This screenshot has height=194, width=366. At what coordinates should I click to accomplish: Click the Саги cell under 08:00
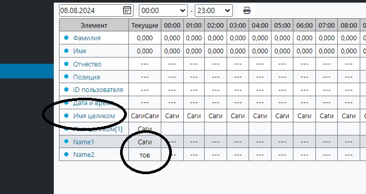tap(349, 116)
